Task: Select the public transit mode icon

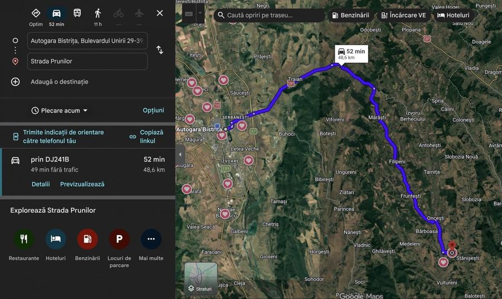Action: pos(77,13)
